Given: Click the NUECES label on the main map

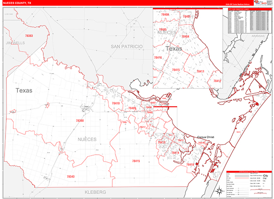Looking at the screenshot, I should (x=87, y=139).
